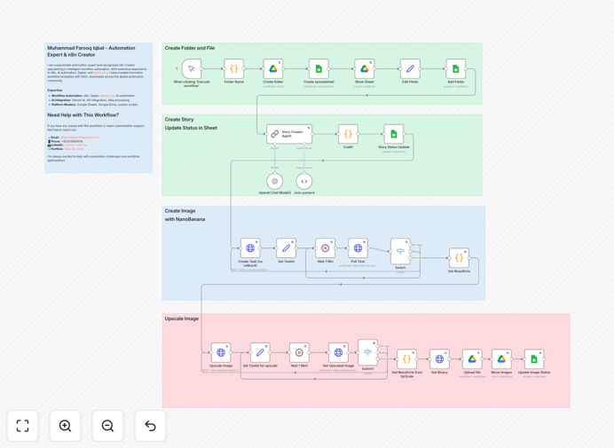The height and width of the screenshot is (448, 614).
Task: Select the Switch1 node in Upscale Image
Action: click(x=367, y=352)
